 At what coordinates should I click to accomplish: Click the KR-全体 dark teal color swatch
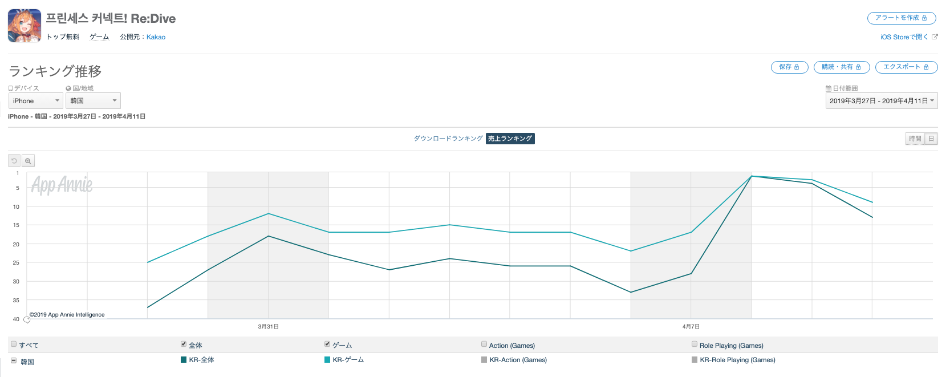[x=184, y=360]
